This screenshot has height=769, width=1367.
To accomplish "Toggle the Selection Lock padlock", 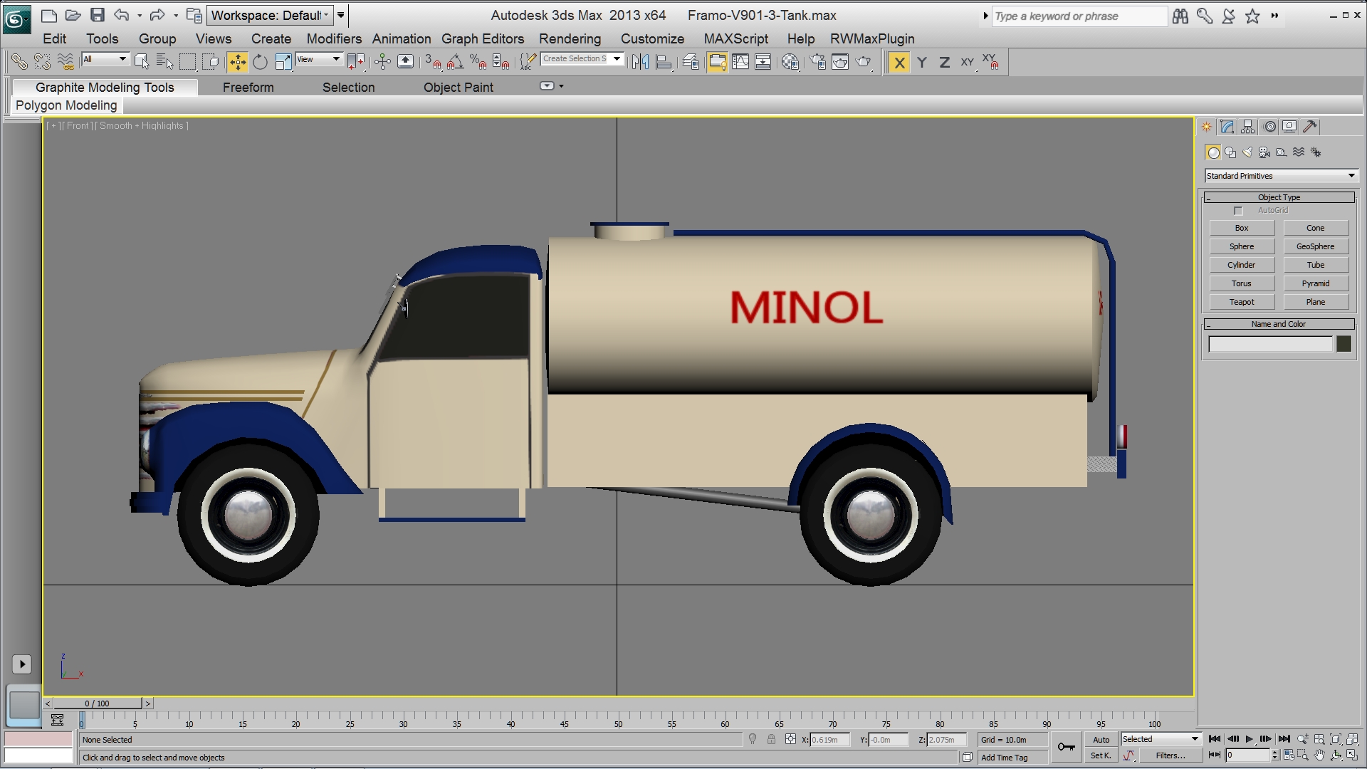I will [771, 740].
